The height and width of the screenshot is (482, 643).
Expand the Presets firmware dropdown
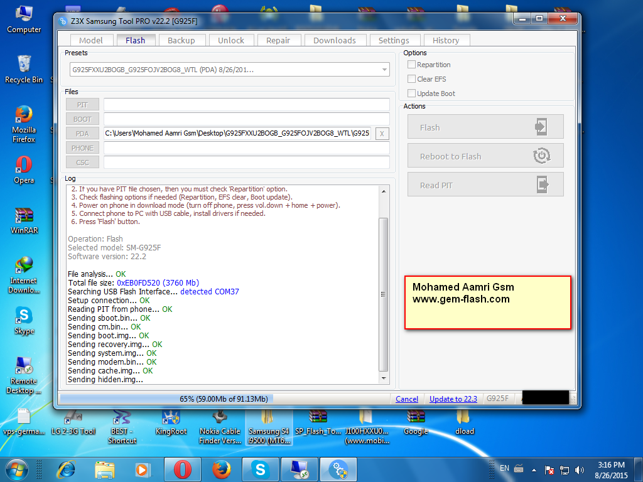click(x=384, y=70)
